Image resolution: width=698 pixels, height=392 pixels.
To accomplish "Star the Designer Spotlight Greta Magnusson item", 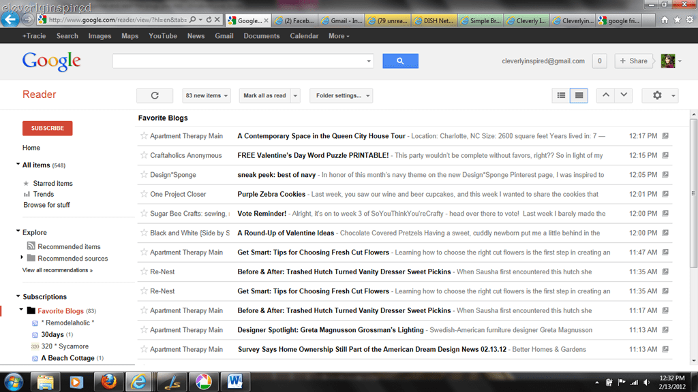I will pos(143,330).
